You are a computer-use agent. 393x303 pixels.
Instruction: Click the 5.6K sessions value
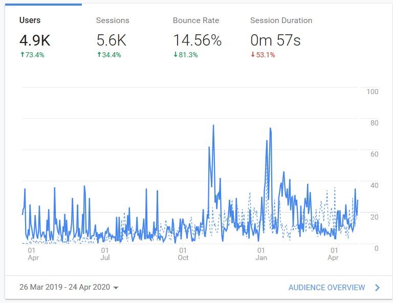111,40
